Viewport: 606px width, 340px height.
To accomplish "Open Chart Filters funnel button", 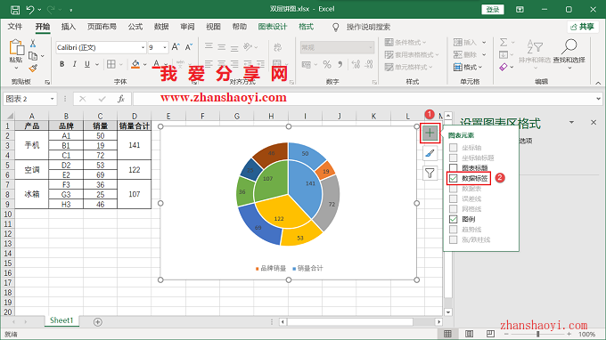I will click(430, 174).
